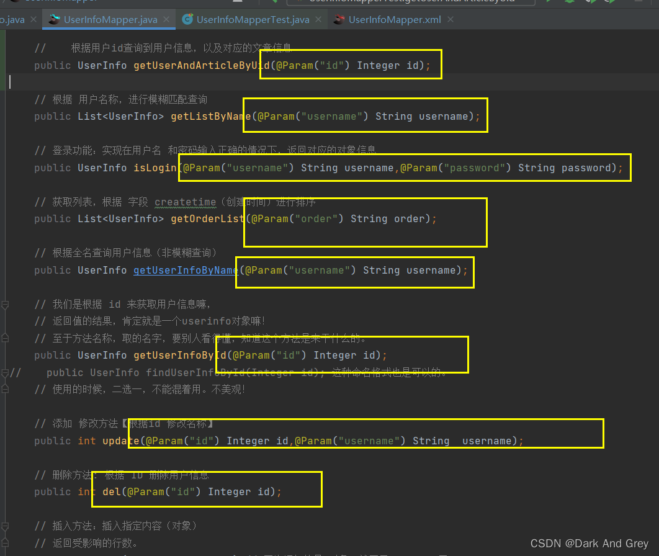The width and height of the screenshot is (659, 556).
Task: Click the isLogin method name
Action: tap(155, 168)
